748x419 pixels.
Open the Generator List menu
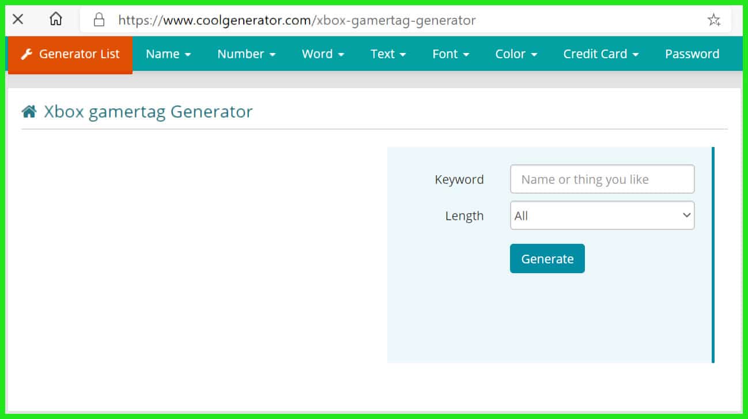pos(70,55)
